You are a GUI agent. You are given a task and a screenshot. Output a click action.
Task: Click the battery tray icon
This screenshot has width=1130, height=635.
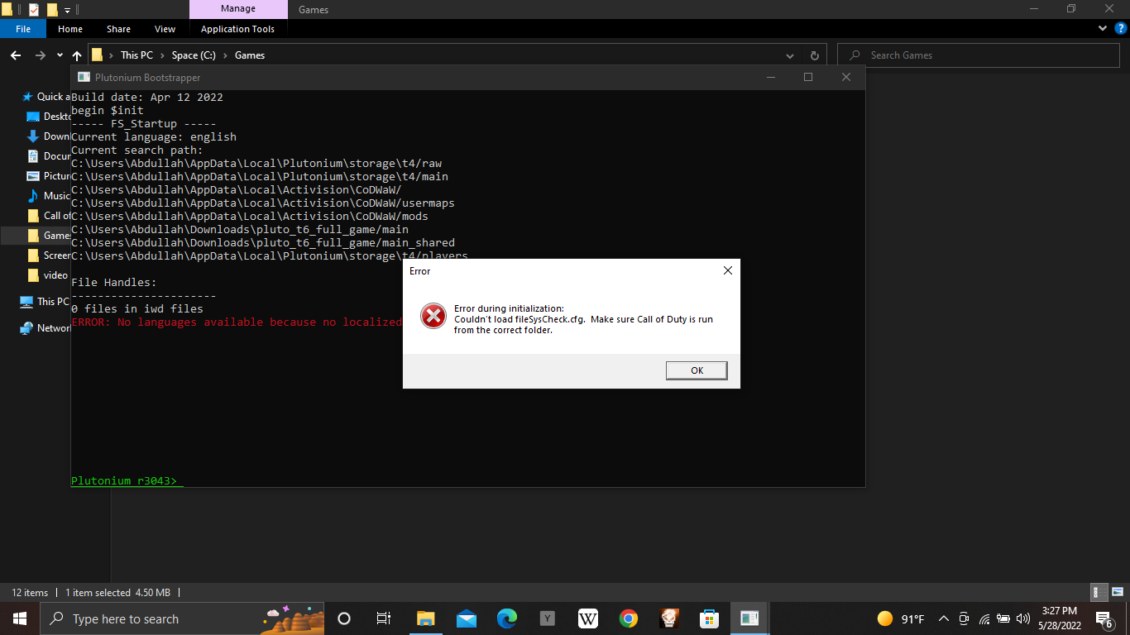pyautogui.click(x=1003, y=618)
